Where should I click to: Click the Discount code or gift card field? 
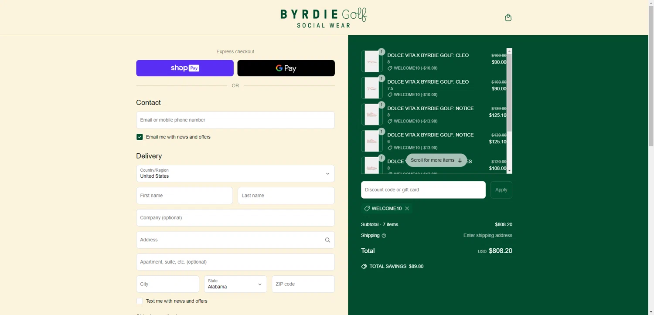click(x=423, y=190)
